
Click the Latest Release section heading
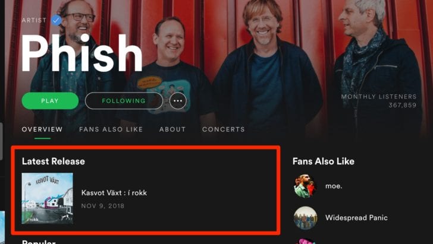click(x=54, y=161)
